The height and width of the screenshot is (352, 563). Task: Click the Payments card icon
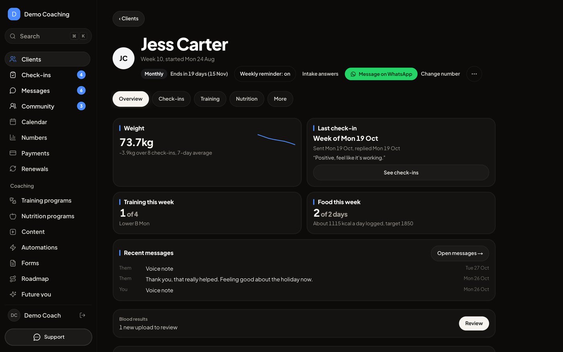tap(13, 153)
